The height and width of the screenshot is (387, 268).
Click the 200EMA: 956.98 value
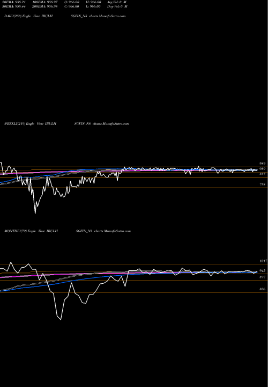coord(45,6)
